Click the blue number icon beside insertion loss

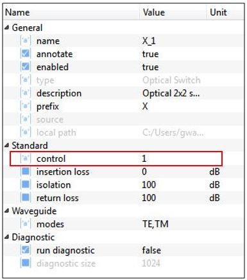[26, 171]
